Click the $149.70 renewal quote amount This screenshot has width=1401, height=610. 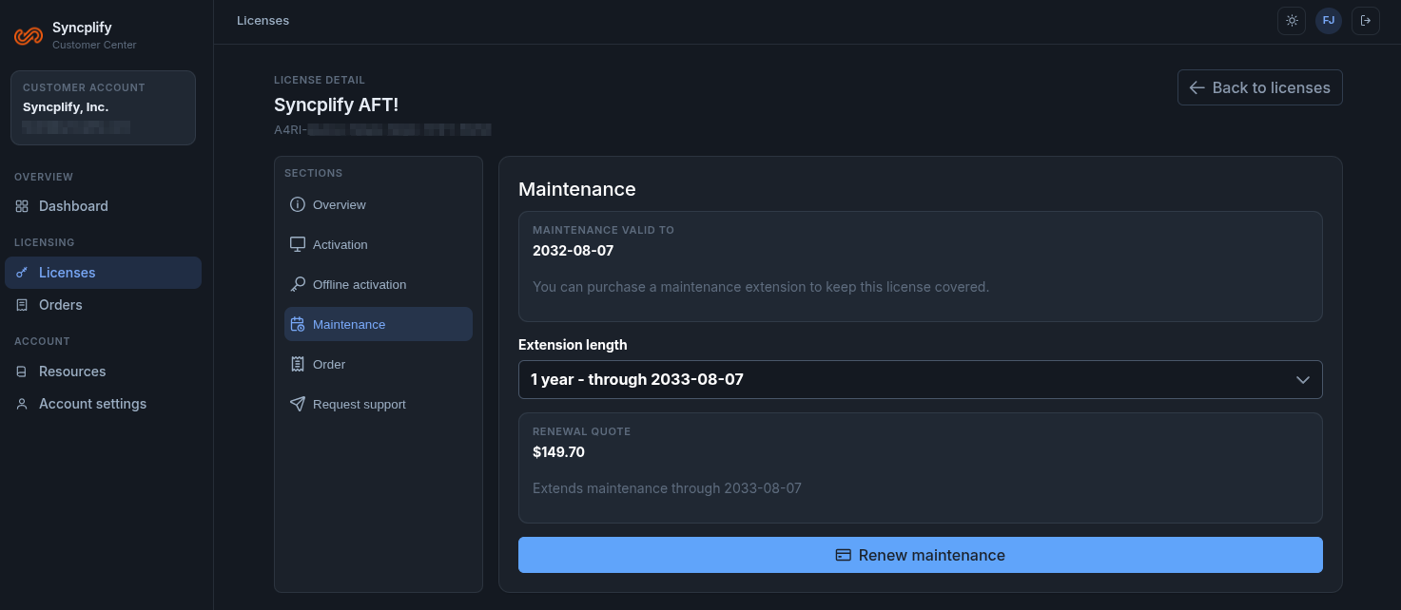pos(558,452)
